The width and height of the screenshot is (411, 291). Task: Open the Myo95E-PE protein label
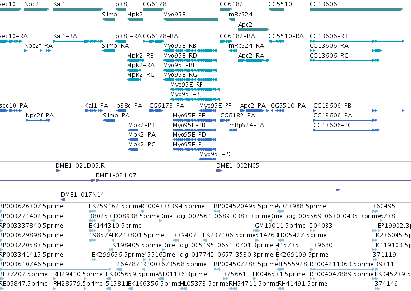pos(189,116)
